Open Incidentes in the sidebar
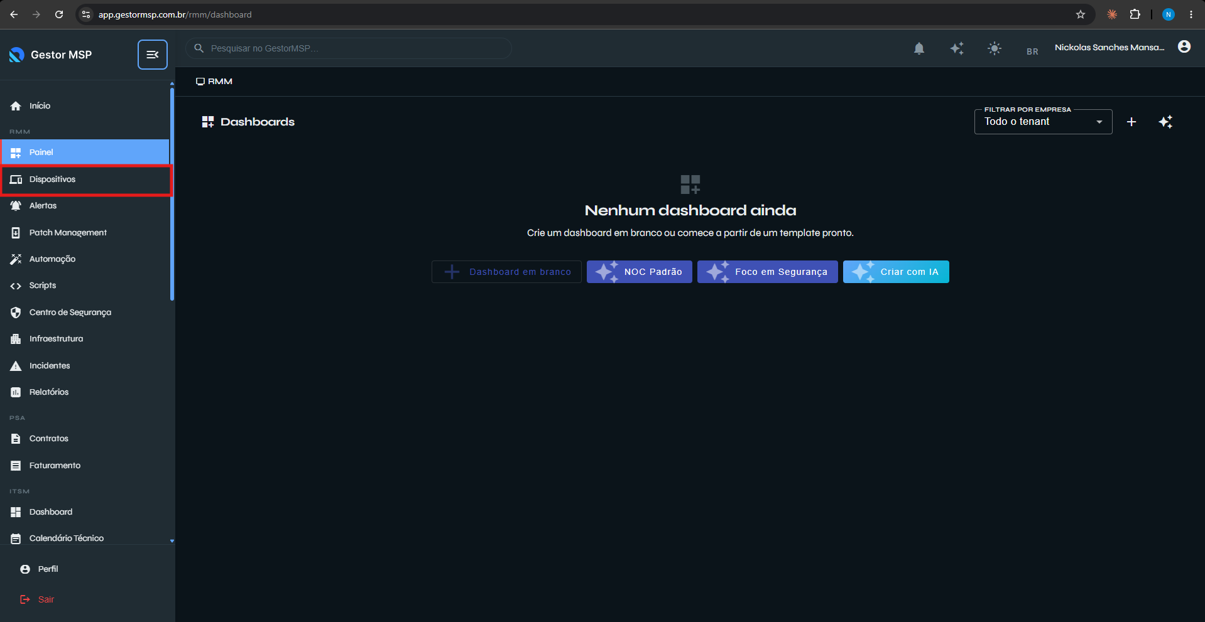 click(85, 366)
